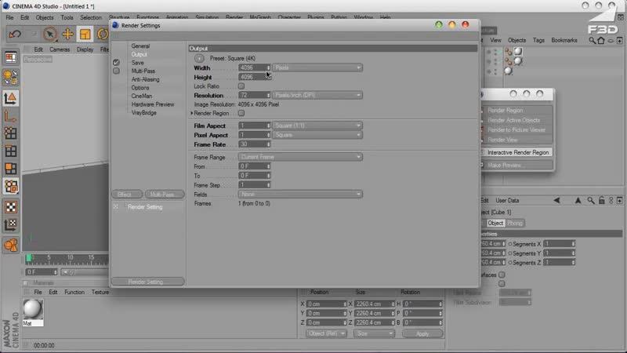Screen dimensions: 627x353
Task: Select the Points mode icon
Action: pyautogui.click(x=11, y=133)
